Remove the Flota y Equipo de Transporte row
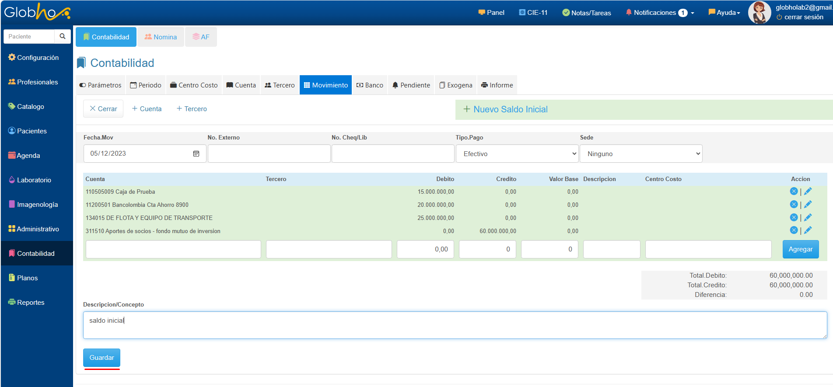The height and width of the screenshot is (387, 833). pos(794,217)
